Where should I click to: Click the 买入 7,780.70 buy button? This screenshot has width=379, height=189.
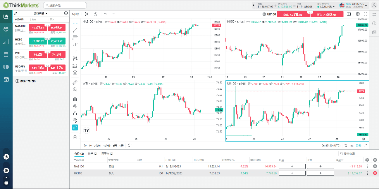[327, 15]
